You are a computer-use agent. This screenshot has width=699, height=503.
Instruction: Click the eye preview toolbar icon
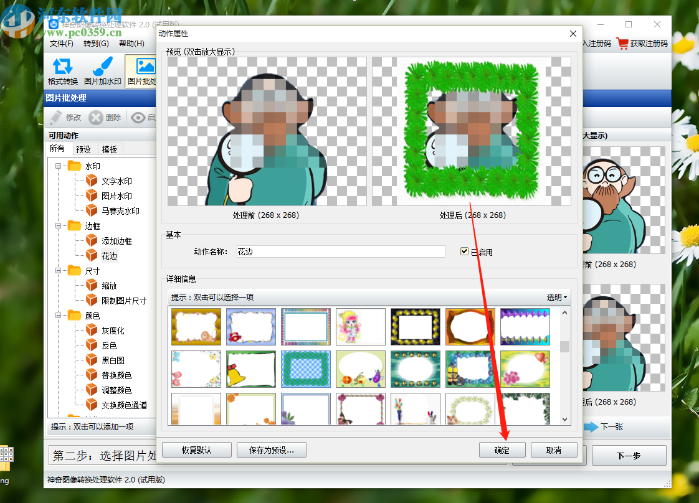[138, 117]
